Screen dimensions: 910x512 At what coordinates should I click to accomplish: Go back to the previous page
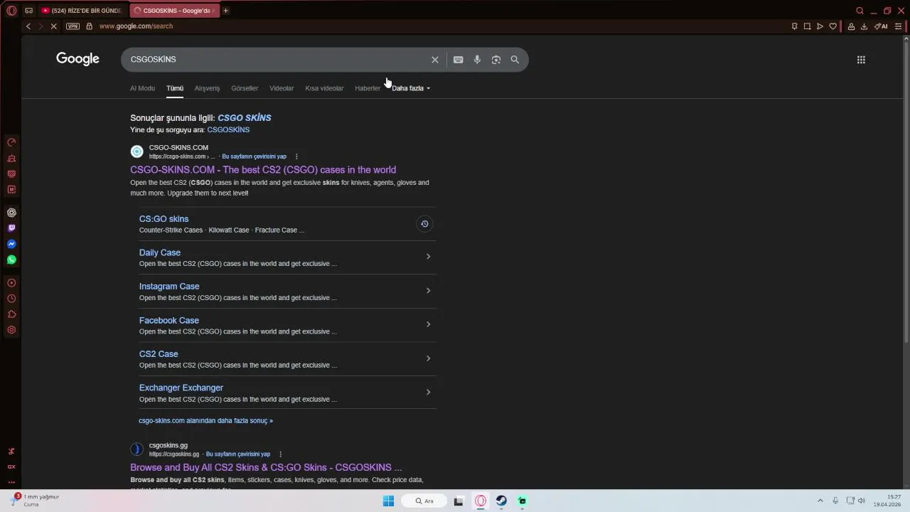point(28,26)
